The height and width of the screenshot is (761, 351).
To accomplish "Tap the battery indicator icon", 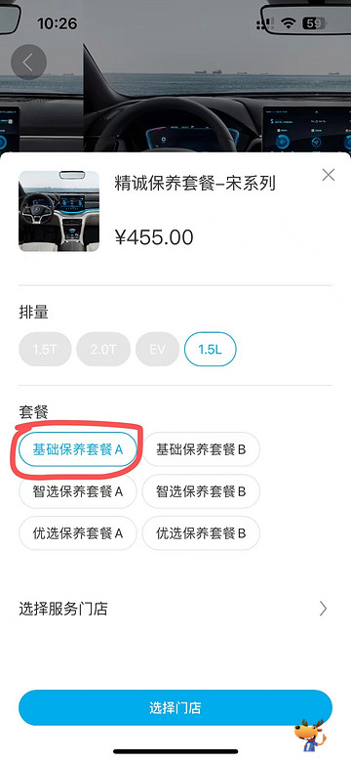I will [315, 22].
